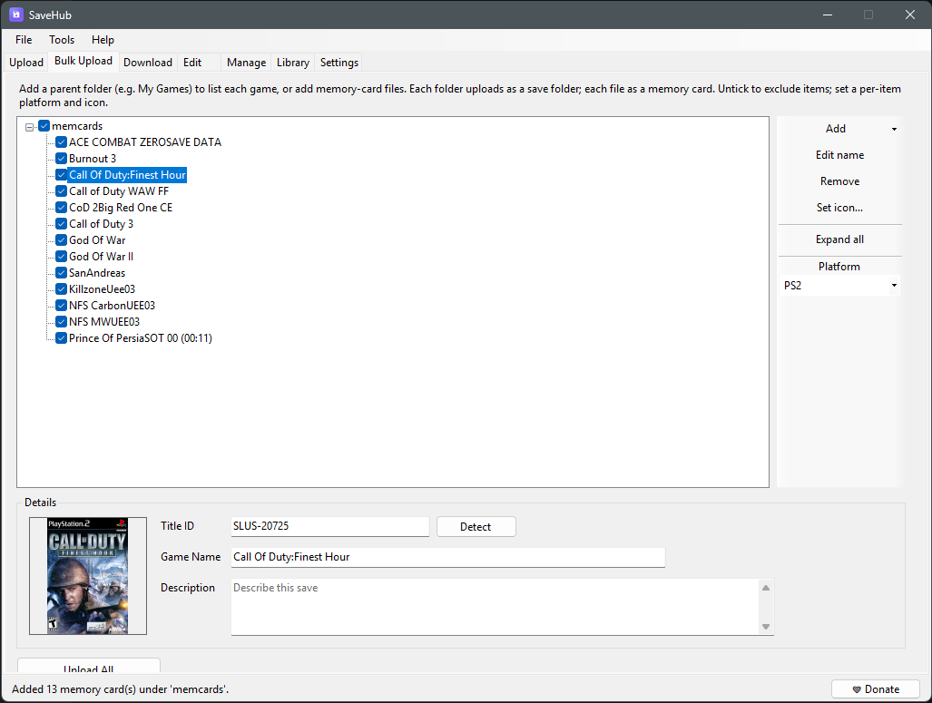932x703 pixels.
Task: Select the Call of Duty WAW FF entry
Action: [x=119, y=191]
